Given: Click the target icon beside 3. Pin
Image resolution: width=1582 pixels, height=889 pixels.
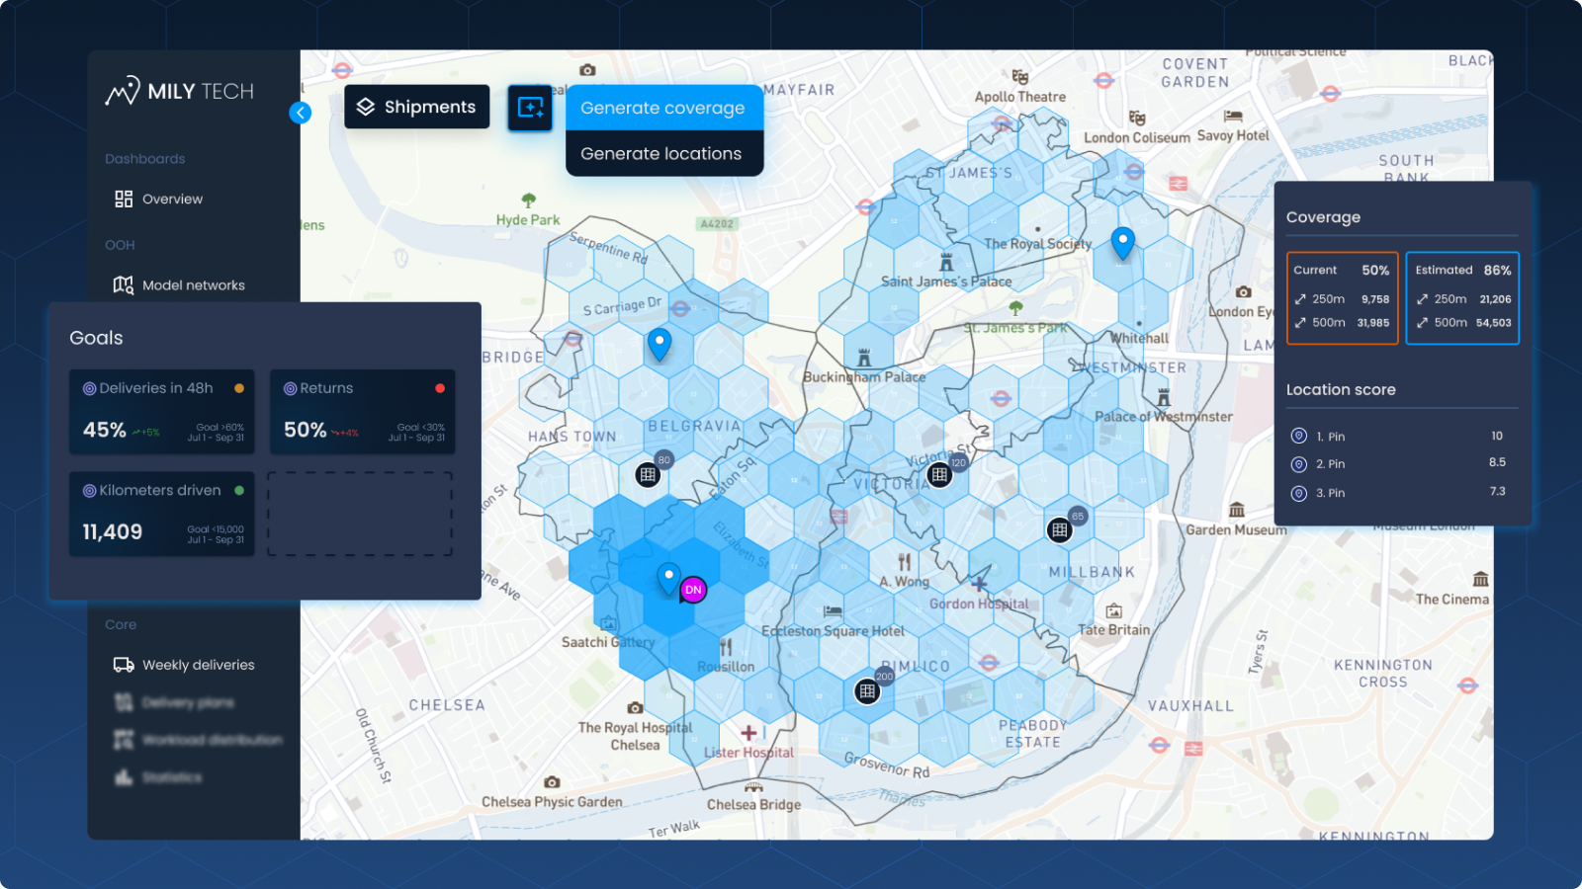Looking at the screenshot, I should 1299,493.
